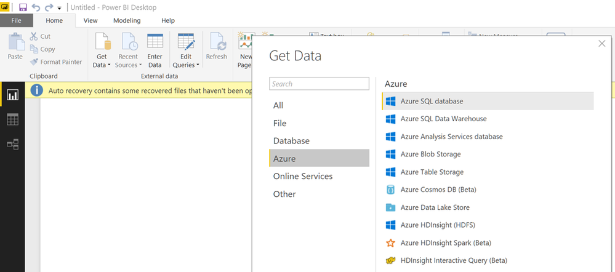615x272 pixels.
Task: Click the Undo arrow icon
Action: tap(36, 7)
